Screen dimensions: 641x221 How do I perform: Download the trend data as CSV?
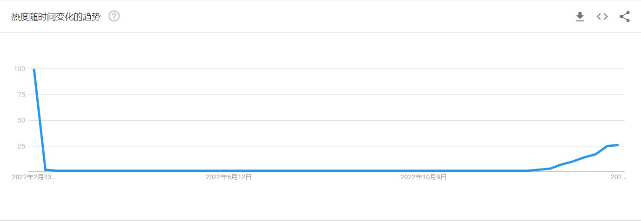click(x=580, y=17)
